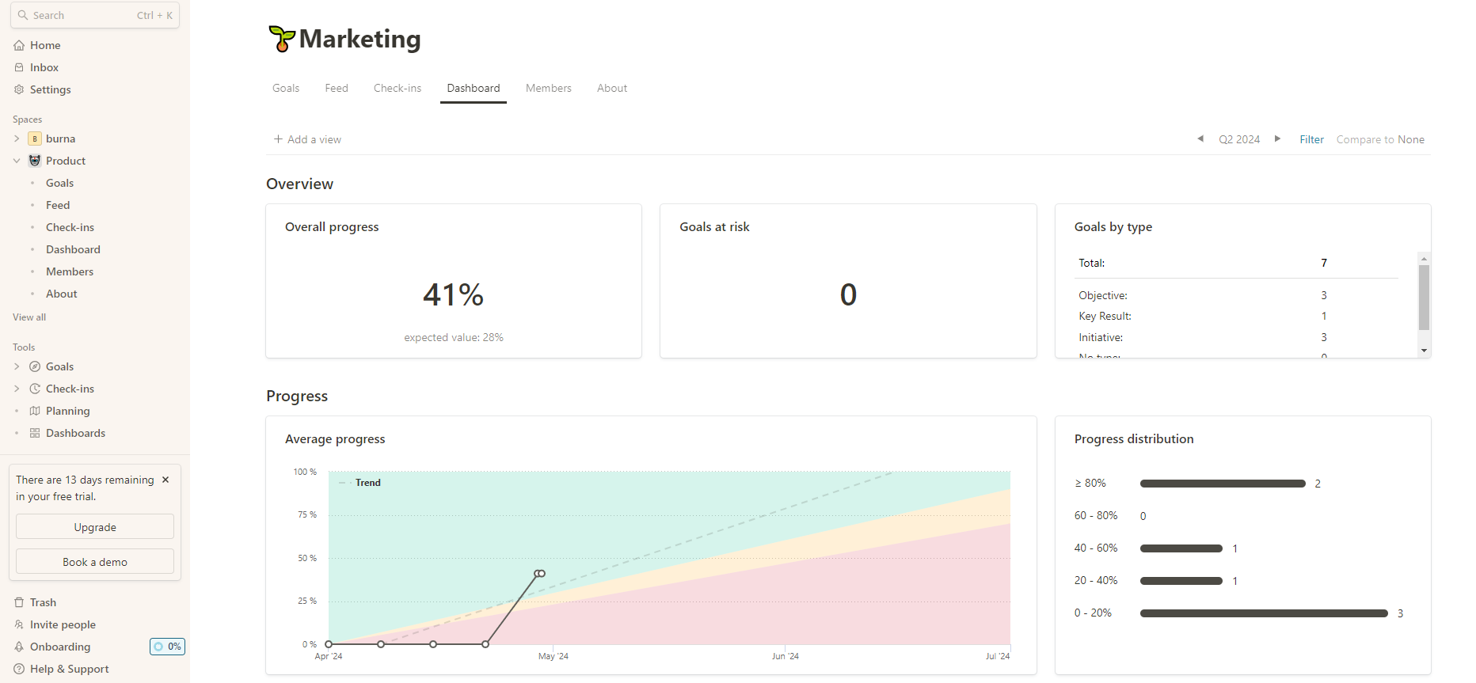Image resolution: width=1476 pixels, height=683 pixels.
Task: Go to next quarter after Q2 2024
Action: [1277, 139]
